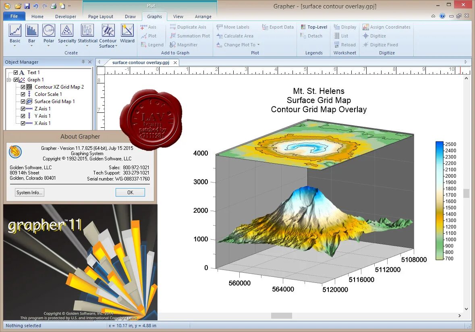Click the System Info... button
Viewport: 475px width, 332px height.
pyautogui.click(x=29, y=192)
